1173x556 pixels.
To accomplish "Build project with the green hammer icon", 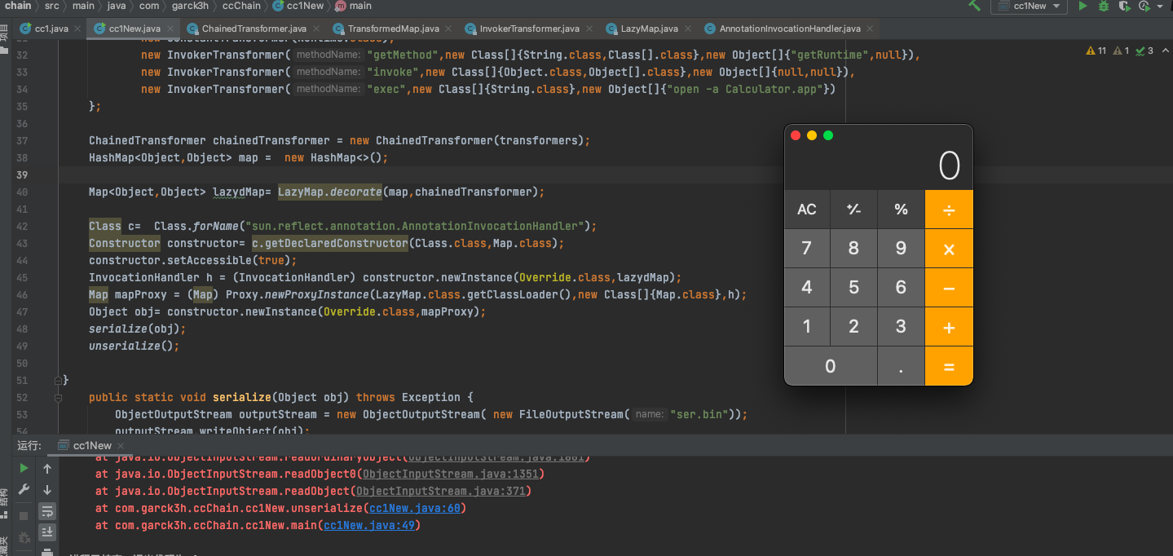I will point(974,6).
